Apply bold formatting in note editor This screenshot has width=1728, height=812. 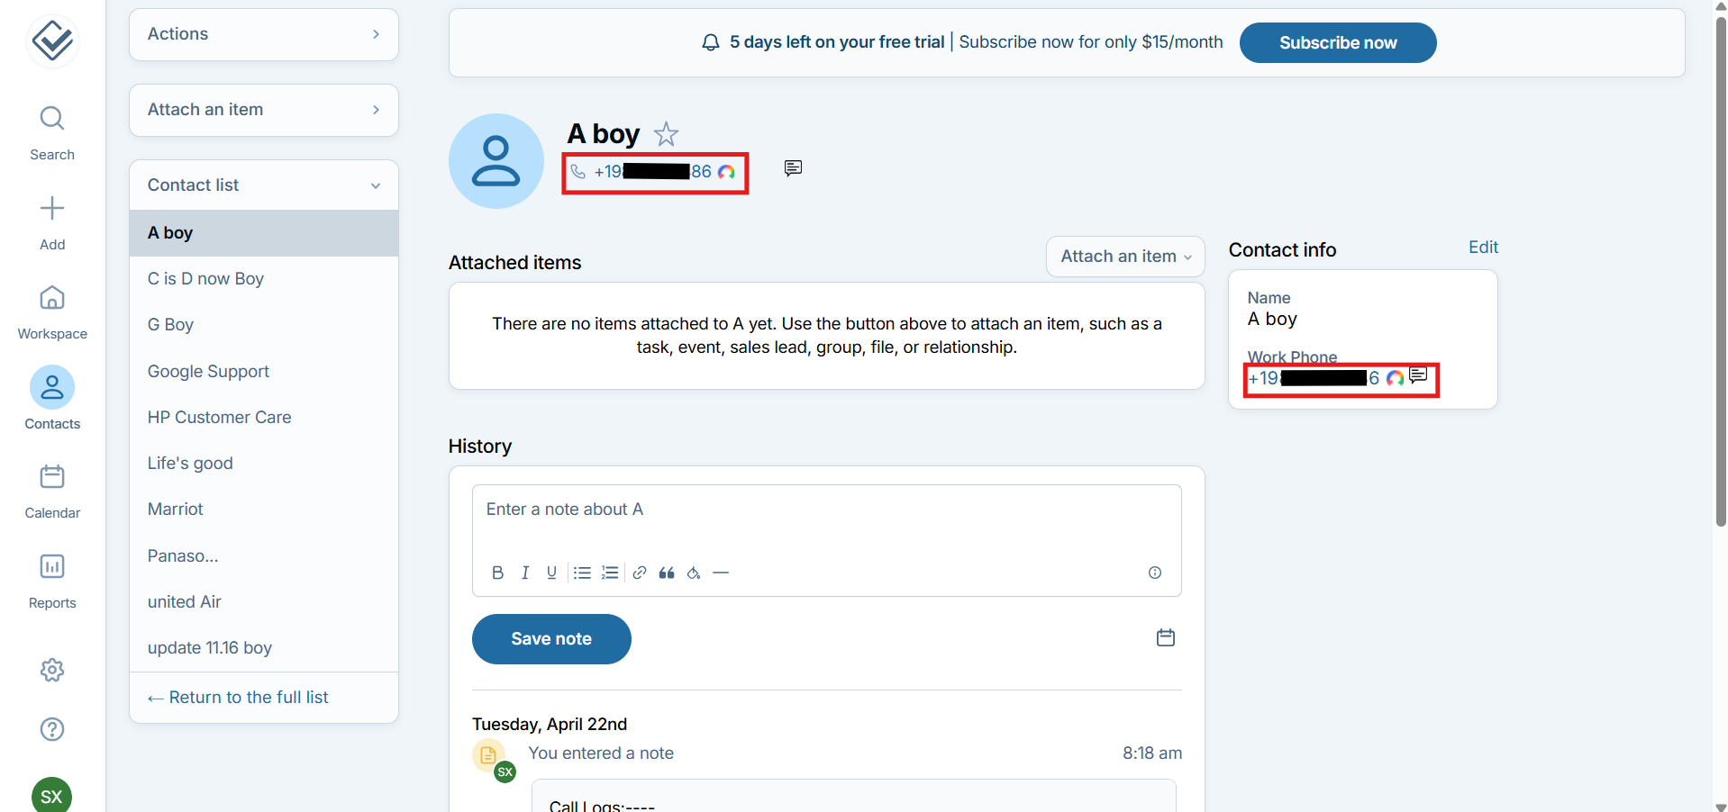497,573
